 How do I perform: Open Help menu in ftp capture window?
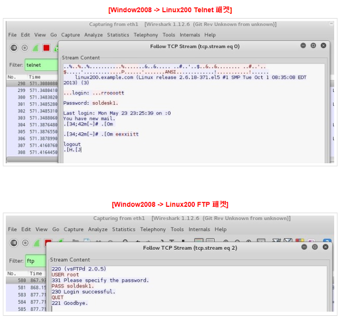[220, 229]
